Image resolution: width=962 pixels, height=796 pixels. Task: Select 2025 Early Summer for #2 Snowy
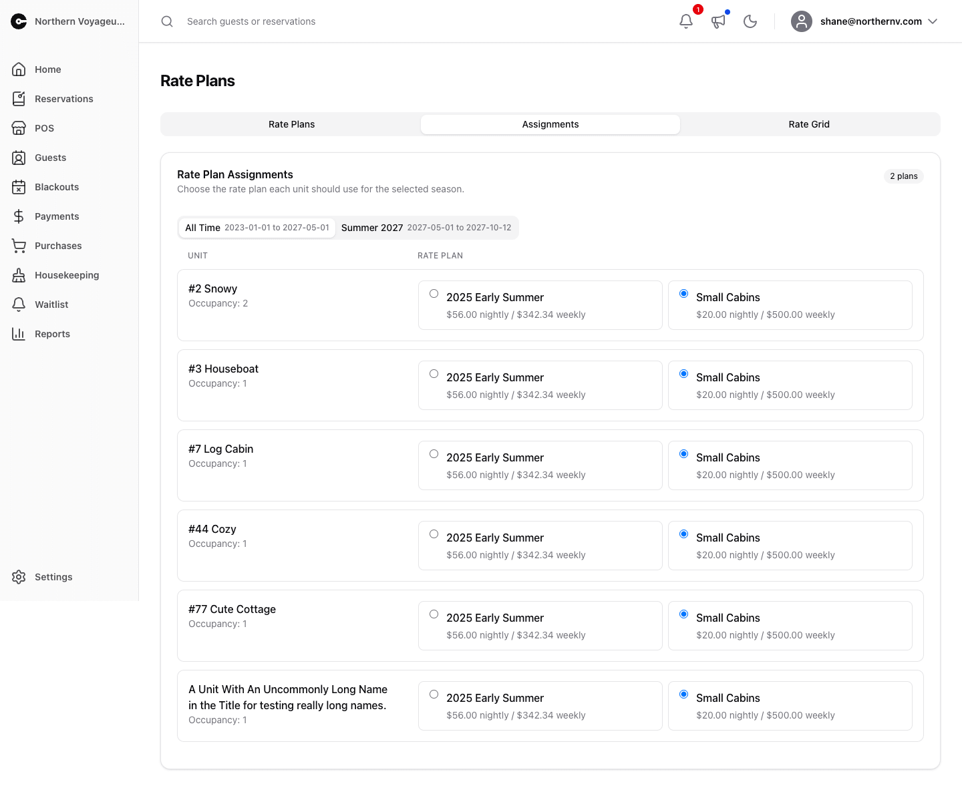point(434,294)
